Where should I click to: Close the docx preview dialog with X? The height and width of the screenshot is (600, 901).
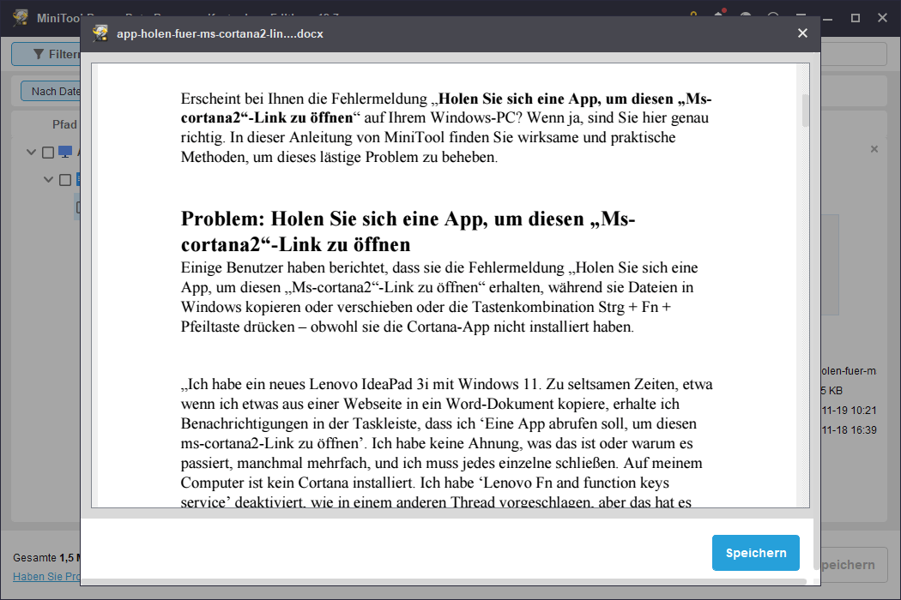pos(802,33)
